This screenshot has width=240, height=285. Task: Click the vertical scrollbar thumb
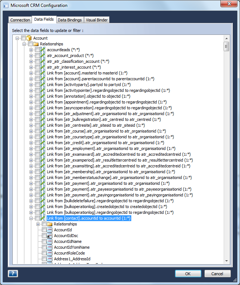227,46
